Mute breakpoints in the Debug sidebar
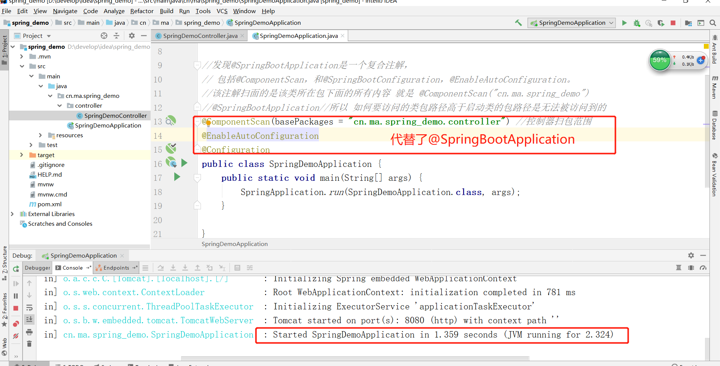The image size is (720, 366). [16, 336]
